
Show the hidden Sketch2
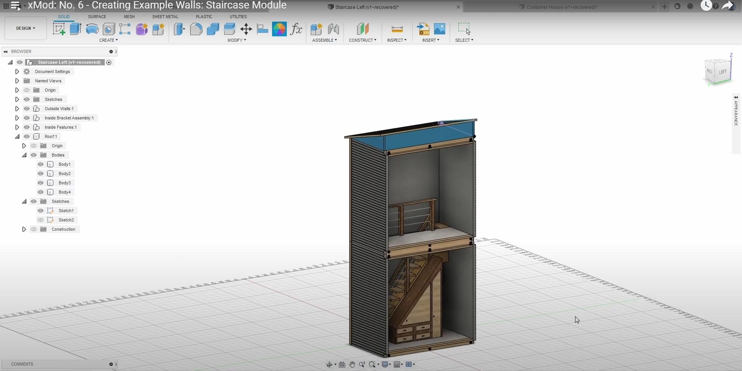pyautogui.click(x=41, y=220)
